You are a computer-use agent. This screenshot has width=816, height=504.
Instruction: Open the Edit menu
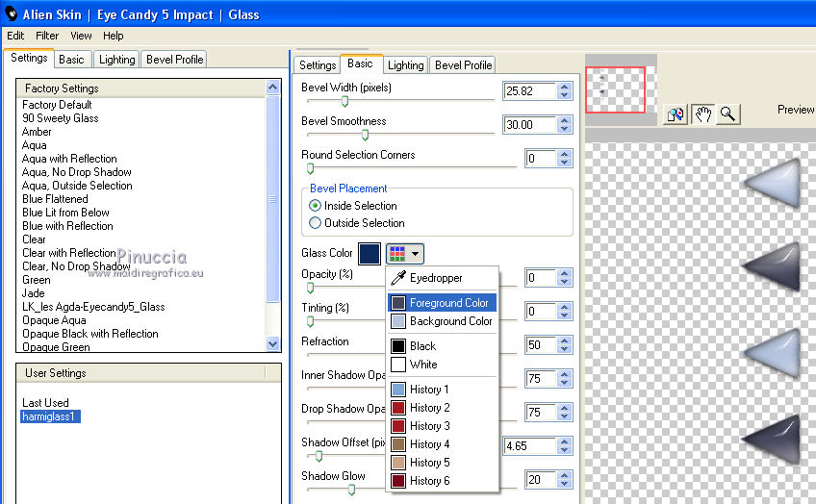(x=15, y=36)
